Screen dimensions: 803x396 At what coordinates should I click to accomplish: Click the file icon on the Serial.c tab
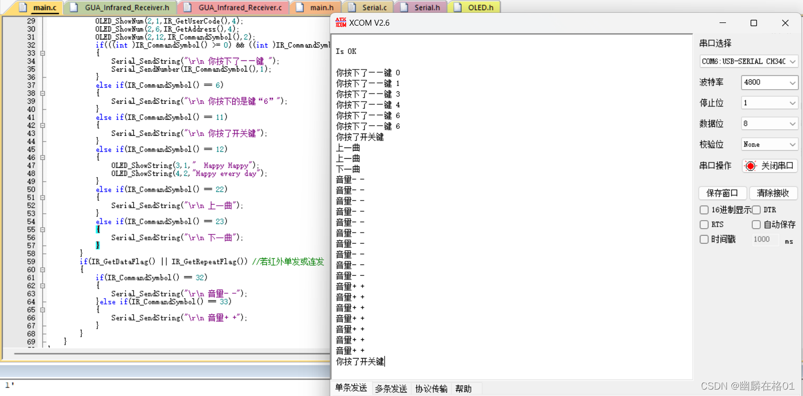point(351,7)
